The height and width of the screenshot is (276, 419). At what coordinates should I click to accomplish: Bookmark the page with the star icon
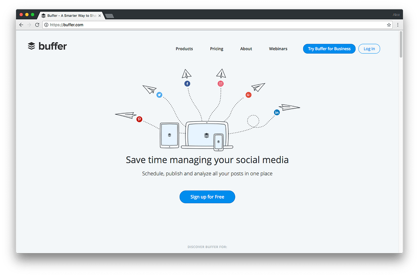389,25
